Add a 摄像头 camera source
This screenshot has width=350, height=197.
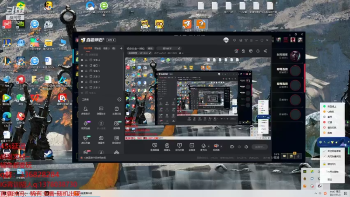point(167,147)
